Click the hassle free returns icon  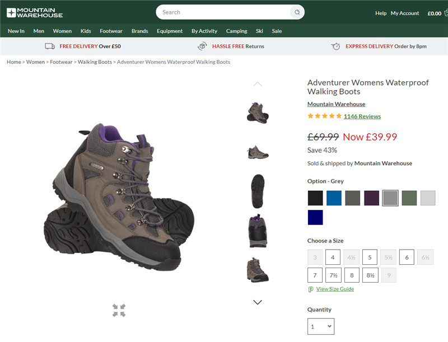202,46
